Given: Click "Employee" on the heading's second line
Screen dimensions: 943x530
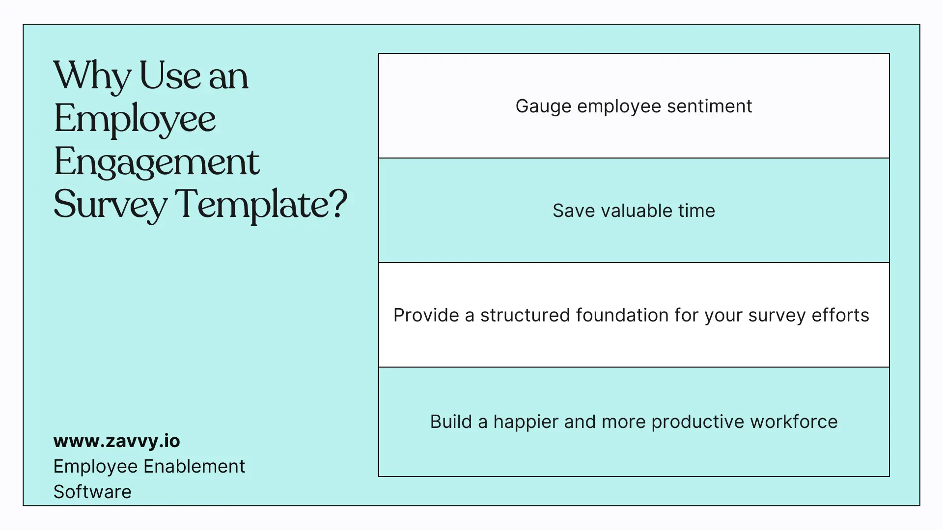Looking at the screenshot, I should pos(135,119).
